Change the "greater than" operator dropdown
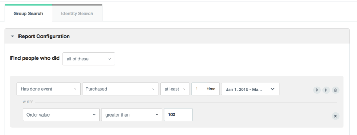This screenshot has height=135, width=357. pos(132,115)
